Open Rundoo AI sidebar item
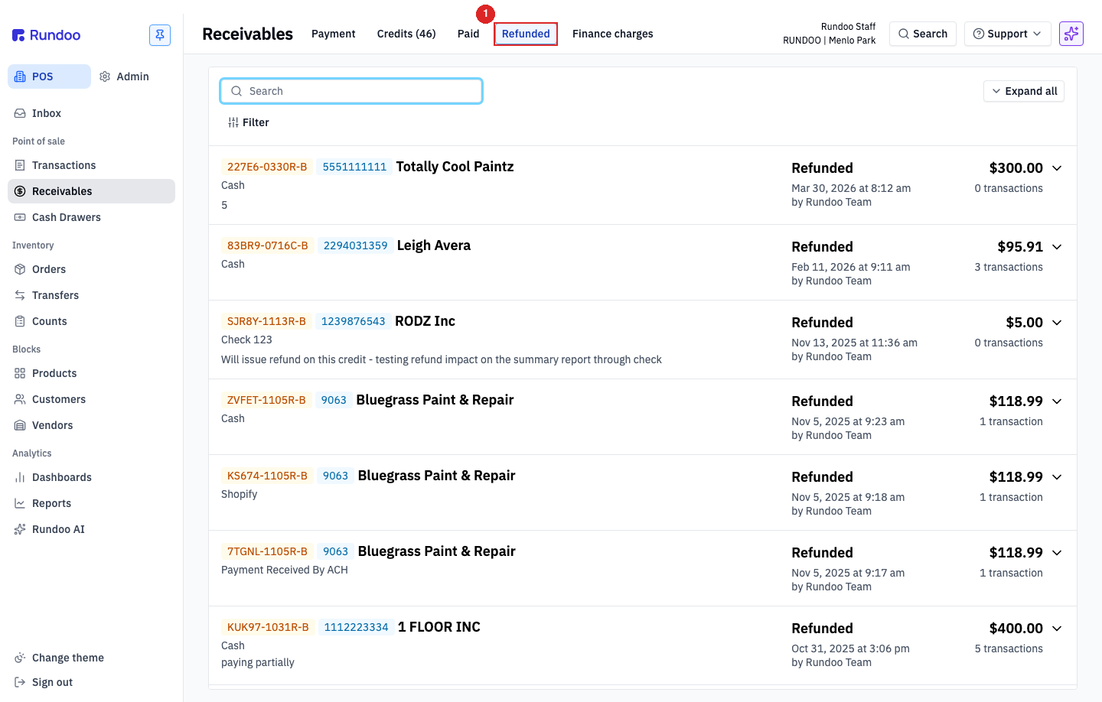The image size is (1102, 702). [58, 529]
